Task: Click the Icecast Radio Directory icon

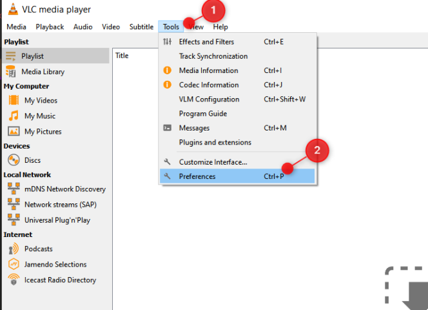Action: (13, 280)
